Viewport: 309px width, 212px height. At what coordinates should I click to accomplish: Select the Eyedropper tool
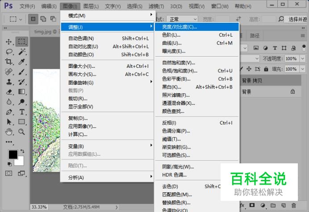(22, 62)
